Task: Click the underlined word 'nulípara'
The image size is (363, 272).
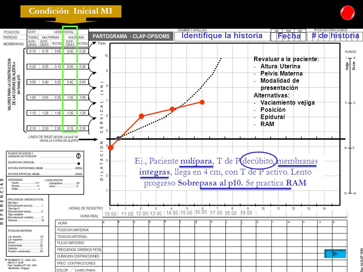Action: [x=196, y=161]
